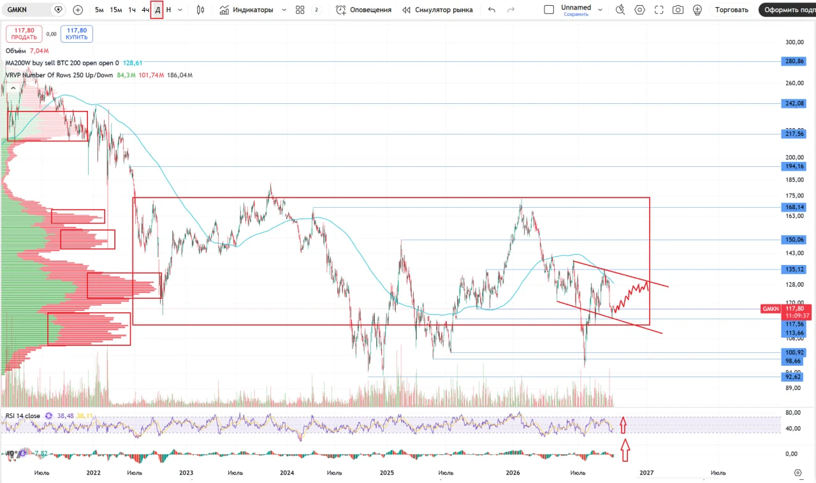Publish an idea with the lightbulb icon
Viewport: 816px width, 483px height.
(x=697, y=10)
